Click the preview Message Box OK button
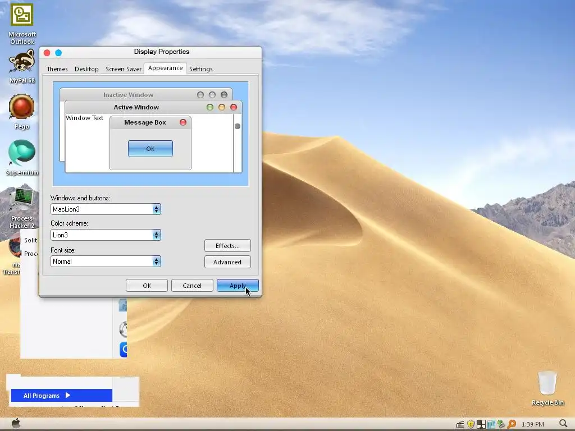Viewport: 575px width, 431px height. pyautogui.click(x=150, y=149)
